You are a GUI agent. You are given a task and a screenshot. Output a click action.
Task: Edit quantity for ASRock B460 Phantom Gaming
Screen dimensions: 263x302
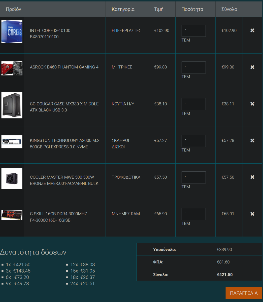(193, 67)
